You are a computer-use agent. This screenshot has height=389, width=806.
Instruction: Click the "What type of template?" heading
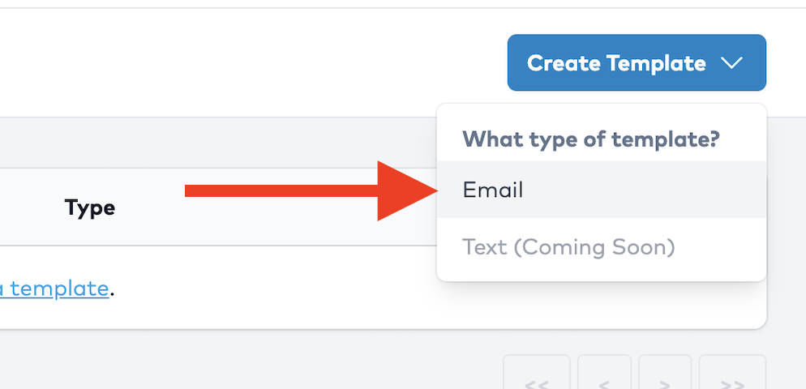[x=590, y=139]
